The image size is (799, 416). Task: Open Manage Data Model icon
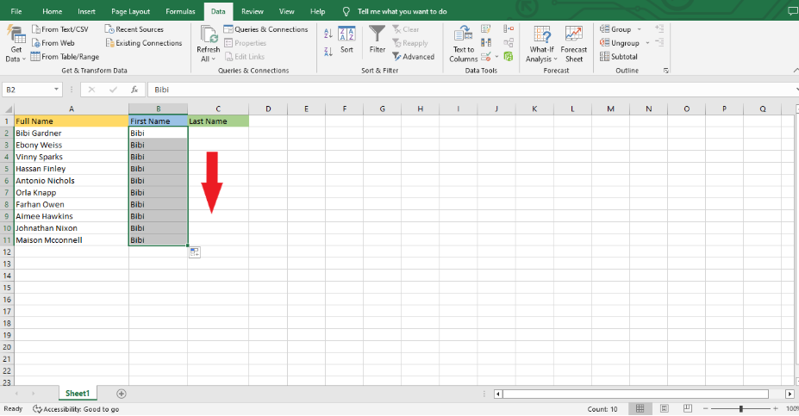[509, 57]
